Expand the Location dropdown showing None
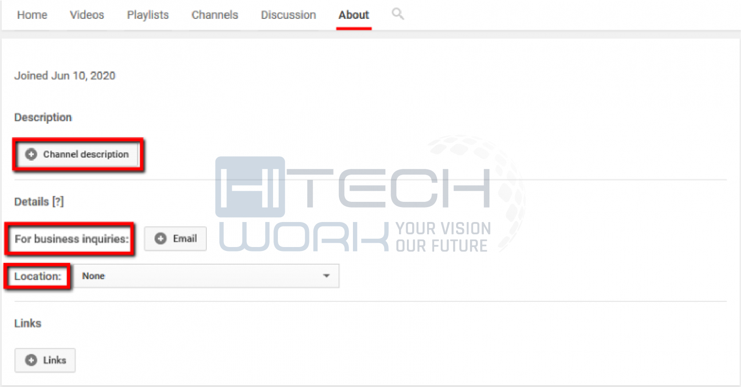Image resolution: width=741 pixels, height=387 pixels. tap(206, 276)
